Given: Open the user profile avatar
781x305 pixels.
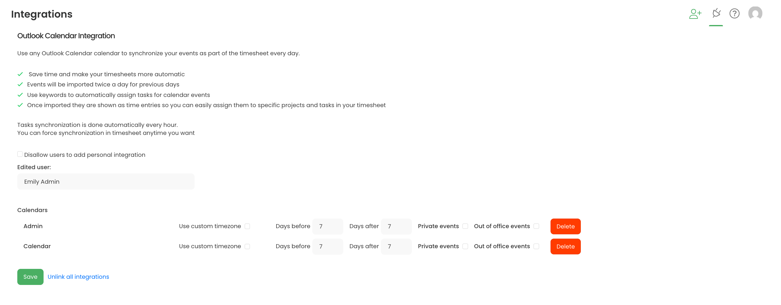Looking at the screenshot, I should point(755,14).
